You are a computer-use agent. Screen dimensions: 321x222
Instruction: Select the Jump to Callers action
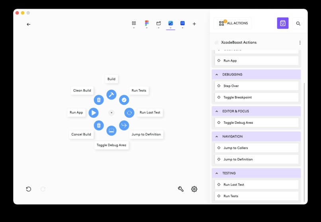pos(257,148)
